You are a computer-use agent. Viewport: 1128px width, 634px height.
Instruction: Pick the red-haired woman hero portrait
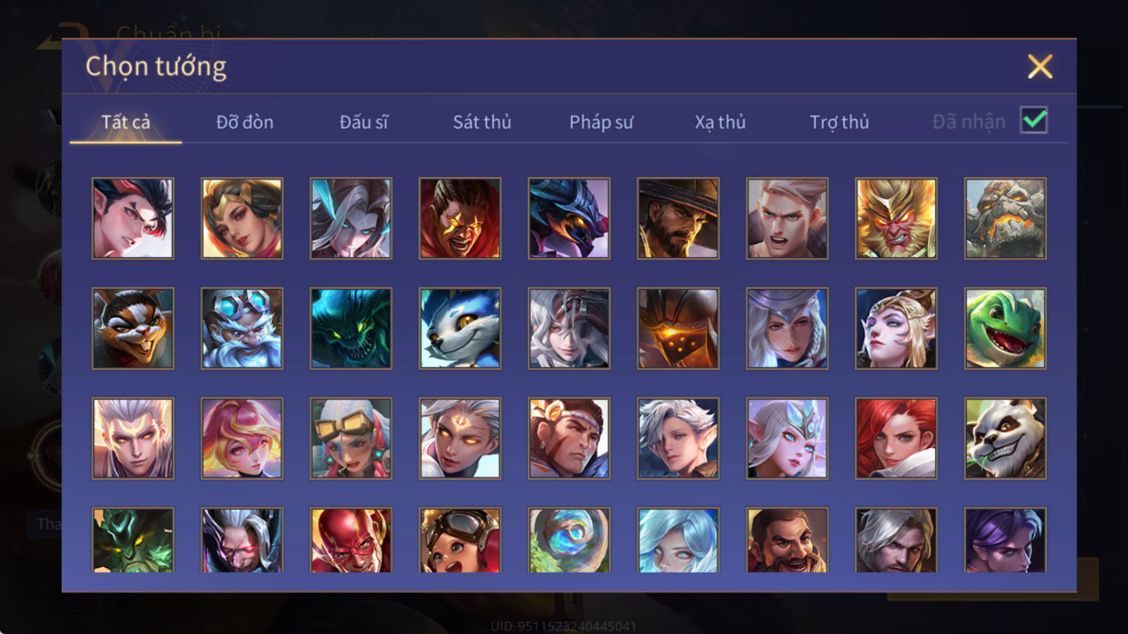[896, 438]
